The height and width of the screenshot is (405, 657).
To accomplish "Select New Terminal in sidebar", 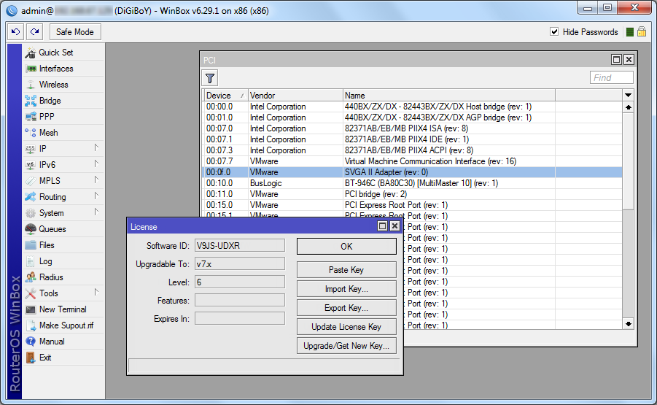I will (63, 309).
